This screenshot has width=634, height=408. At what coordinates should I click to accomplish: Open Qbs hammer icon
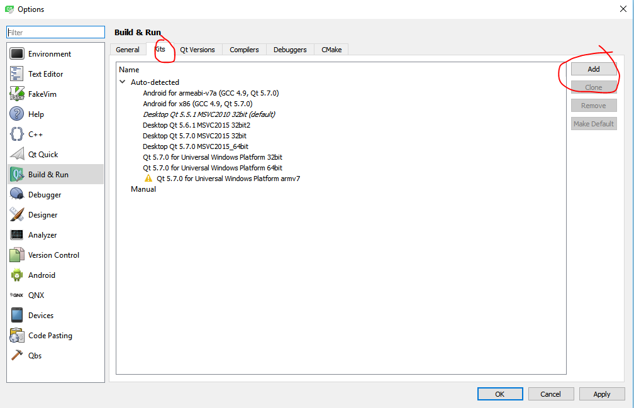[x=17, y=355]
